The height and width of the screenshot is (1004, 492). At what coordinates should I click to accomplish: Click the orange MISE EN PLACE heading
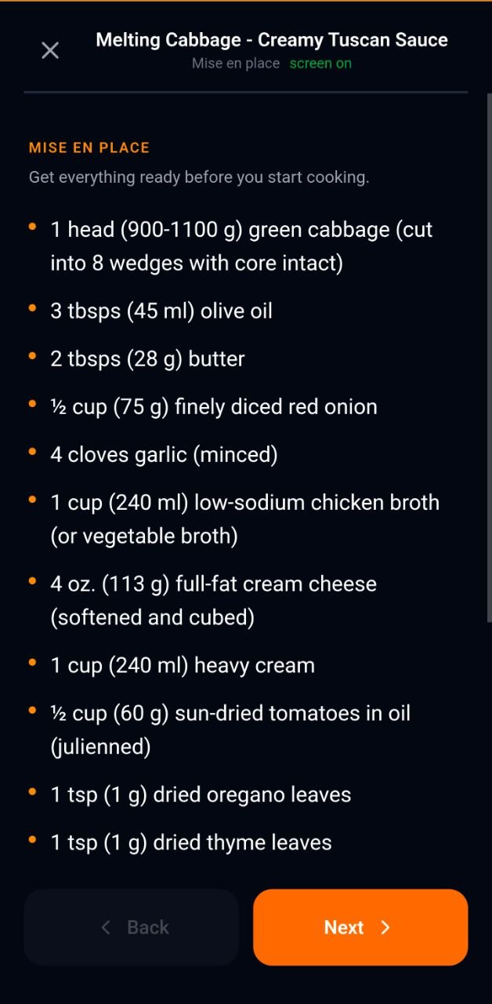pyautogui.click(x=89, y=147)
